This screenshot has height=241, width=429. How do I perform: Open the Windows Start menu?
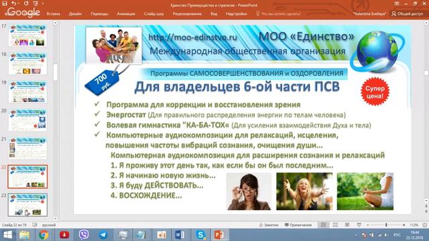point(7,235)
